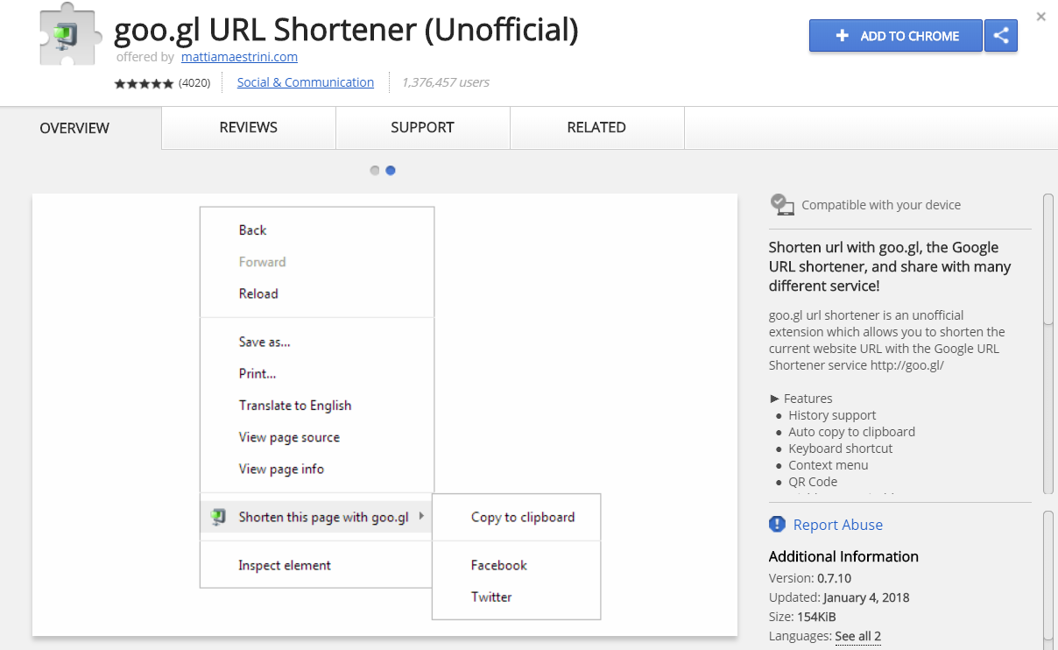The image size is (1058, 650).
Task: Click the compatible device icon
Action: [x=781, y=204]
